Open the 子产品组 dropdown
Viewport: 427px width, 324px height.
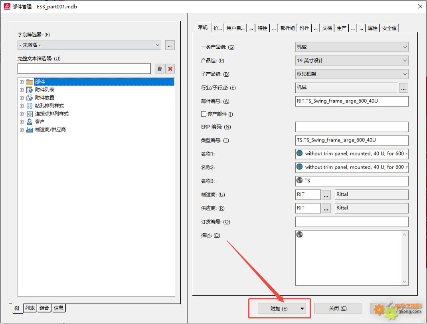405,74
